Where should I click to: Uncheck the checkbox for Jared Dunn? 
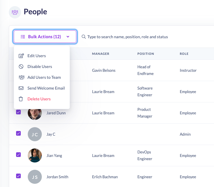pos(18,112)
